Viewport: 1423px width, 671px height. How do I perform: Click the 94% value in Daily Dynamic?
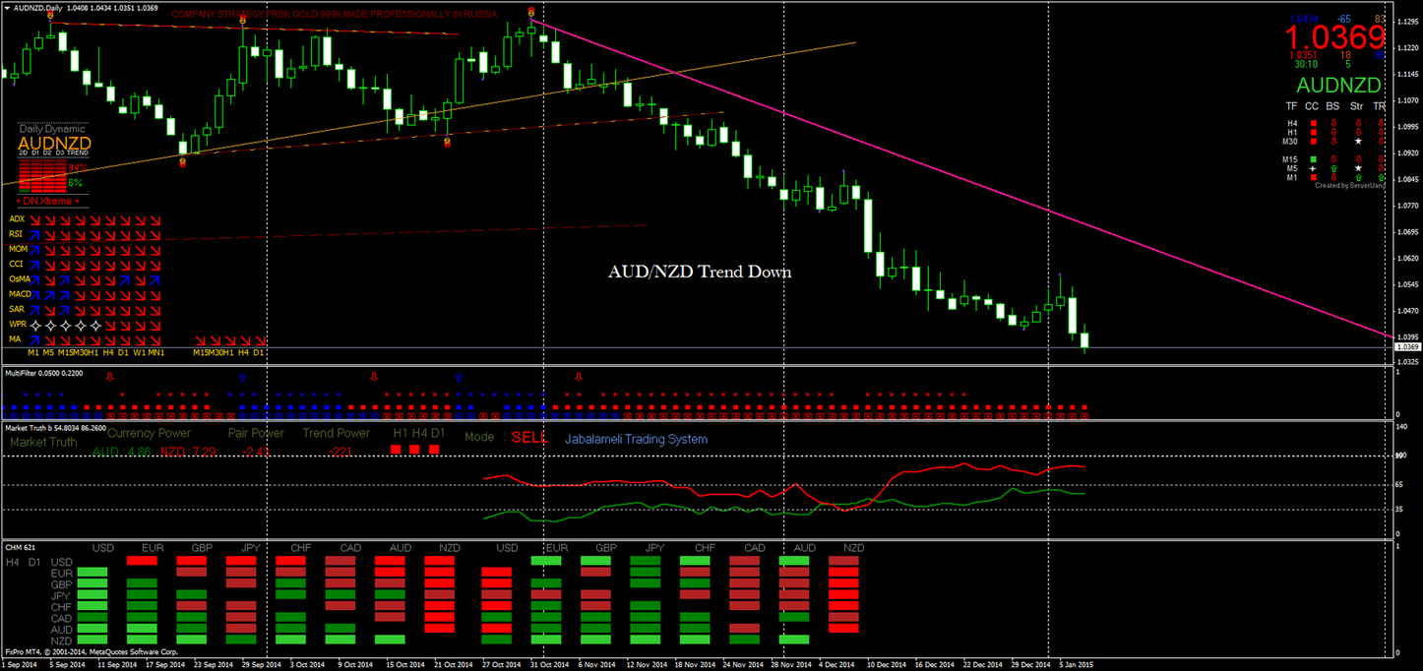[78, 167]
